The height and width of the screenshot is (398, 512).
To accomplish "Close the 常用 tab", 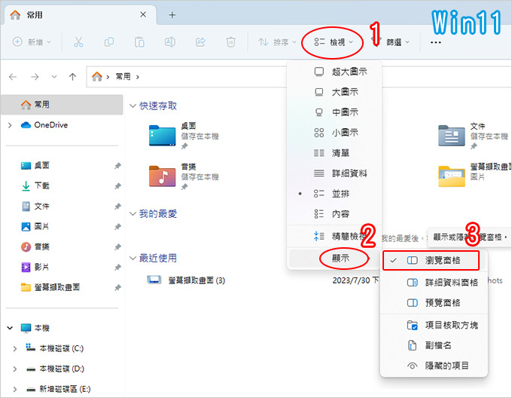I will coord(143,15).
